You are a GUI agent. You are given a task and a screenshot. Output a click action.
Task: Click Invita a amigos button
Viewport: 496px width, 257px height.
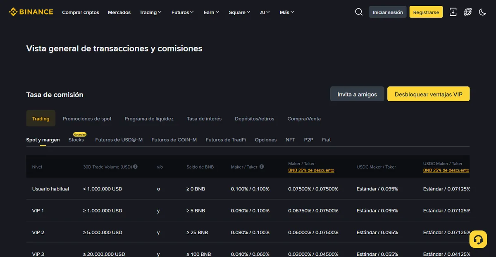357,94
